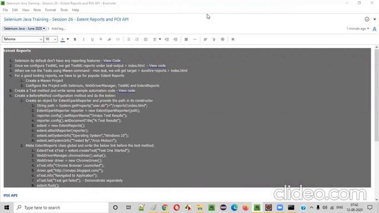Insert a table
This screenshot has height=213, width=379.
[186, 40]
